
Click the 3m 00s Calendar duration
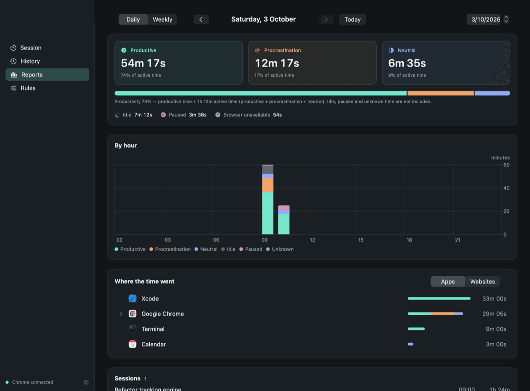[x=496, y=344]
